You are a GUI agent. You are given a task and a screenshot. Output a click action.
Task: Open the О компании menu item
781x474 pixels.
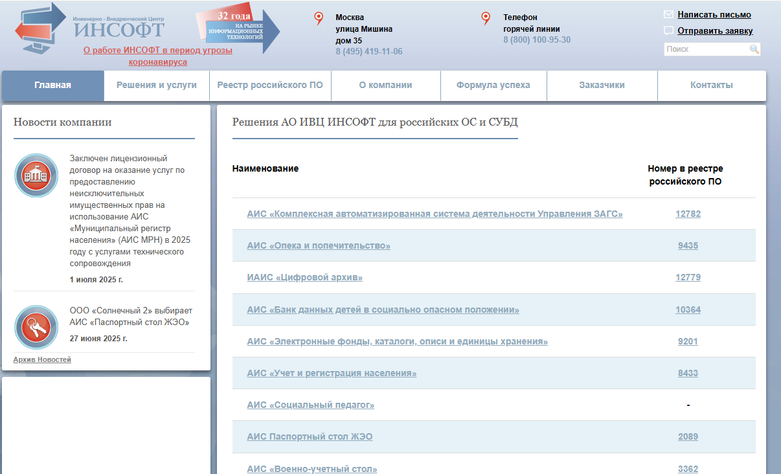tap(385, 85)
